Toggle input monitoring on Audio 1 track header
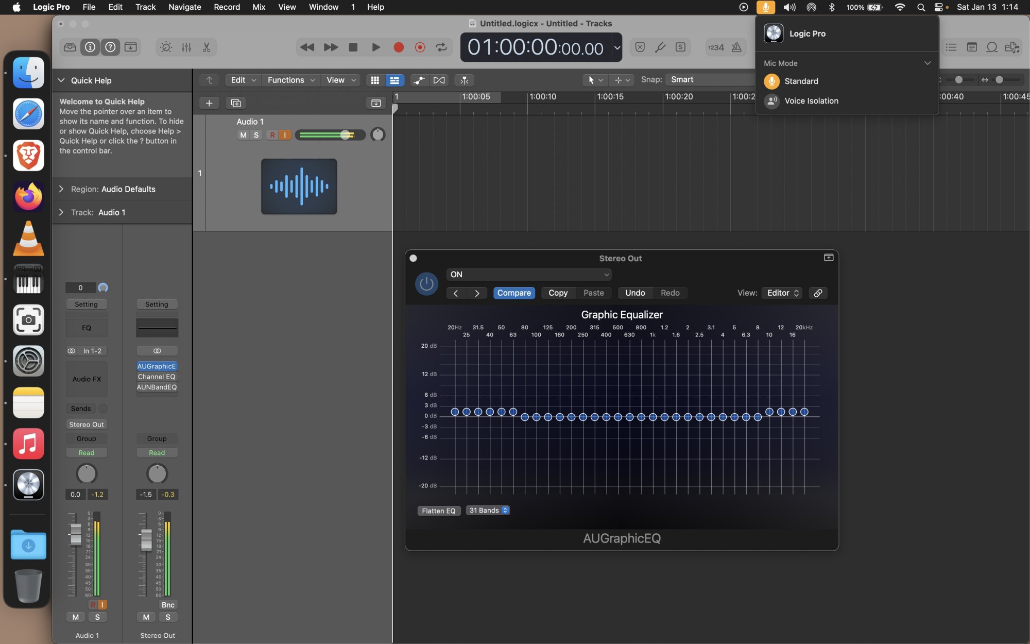1030x644 pixels. 285,135
